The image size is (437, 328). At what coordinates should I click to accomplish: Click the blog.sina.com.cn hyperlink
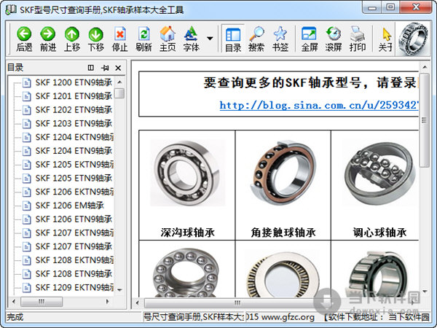pyautogui.click(x=319, y=105)
